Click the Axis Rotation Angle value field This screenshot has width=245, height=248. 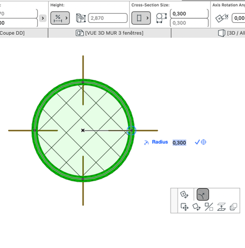(238, 18)
